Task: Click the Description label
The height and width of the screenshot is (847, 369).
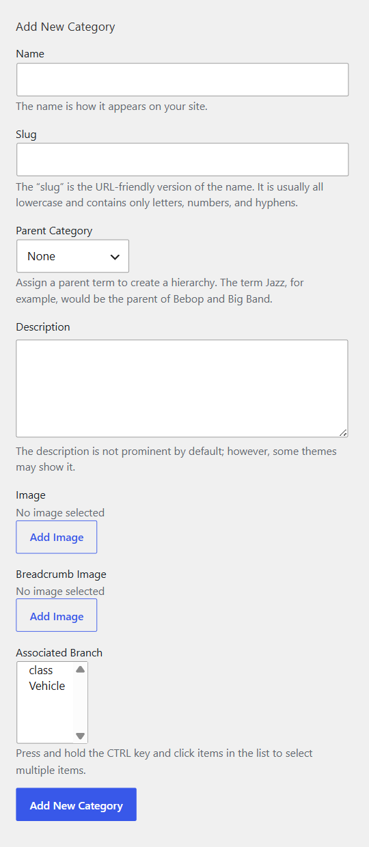Action: [43, 327]
